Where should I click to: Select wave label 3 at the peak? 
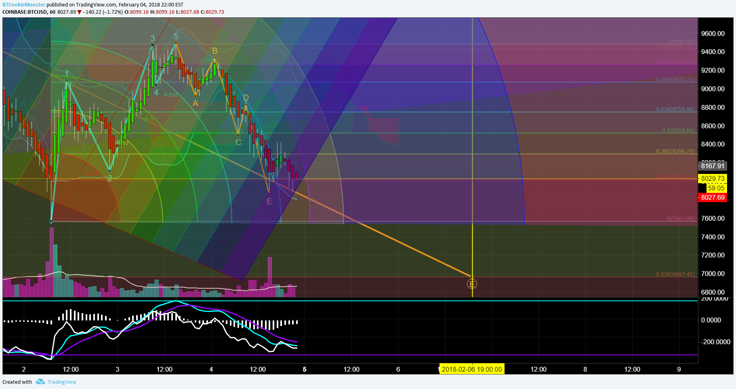153,38
